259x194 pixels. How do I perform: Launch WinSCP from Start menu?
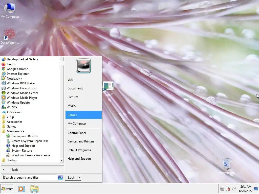point(12,107)
